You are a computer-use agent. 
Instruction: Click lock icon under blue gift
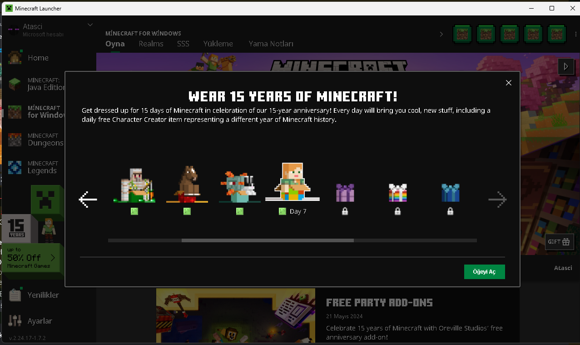[451, 211]
